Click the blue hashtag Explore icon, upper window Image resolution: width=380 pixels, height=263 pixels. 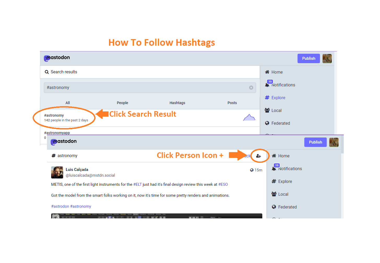(x=267, y=98)
